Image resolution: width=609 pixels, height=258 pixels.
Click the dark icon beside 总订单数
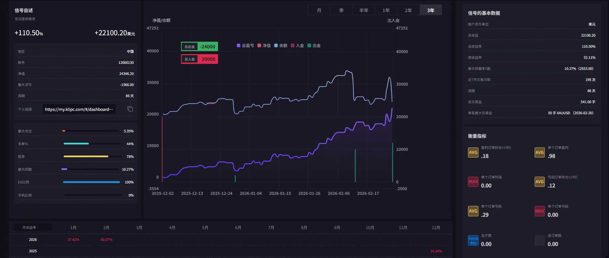540,241
